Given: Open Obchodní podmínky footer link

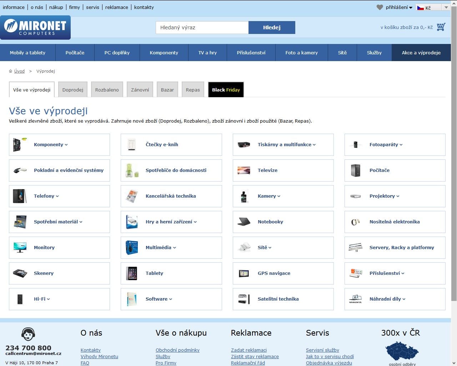Looking at the screenshot, I should pos(177,350).
